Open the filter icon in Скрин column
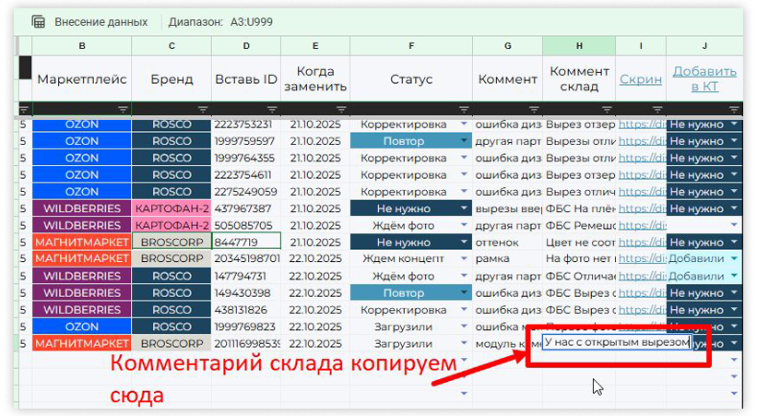The image size is (757, 416). coord(657,109)
